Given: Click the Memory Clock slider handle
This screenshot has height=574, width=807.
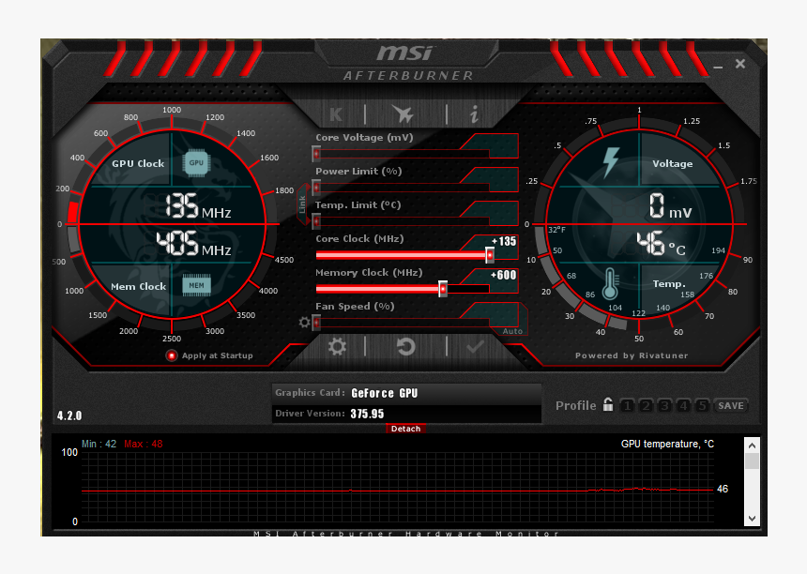Looking at the screenshot, I should click(443, 289).
